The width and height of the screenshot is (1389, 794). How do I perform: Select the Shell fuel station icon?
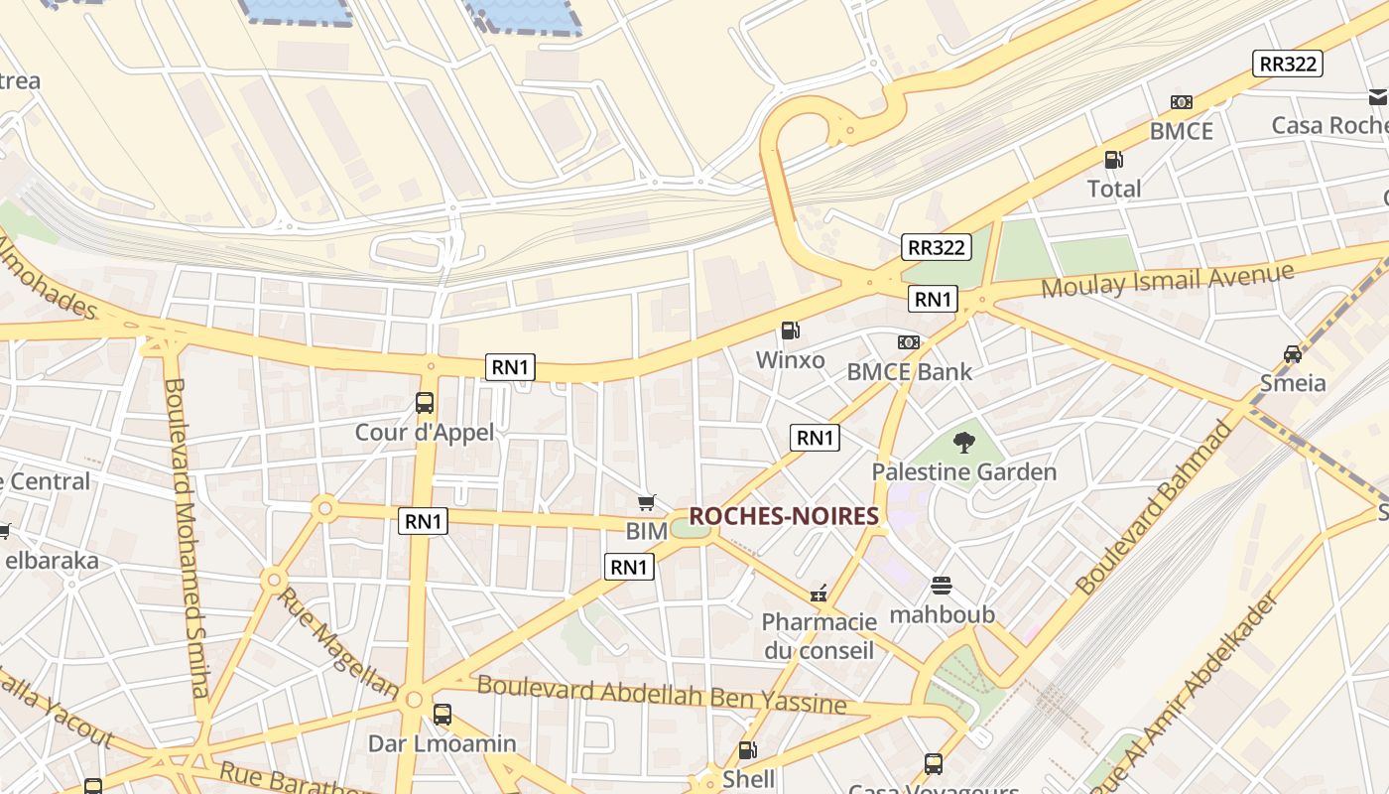point(748,751)
